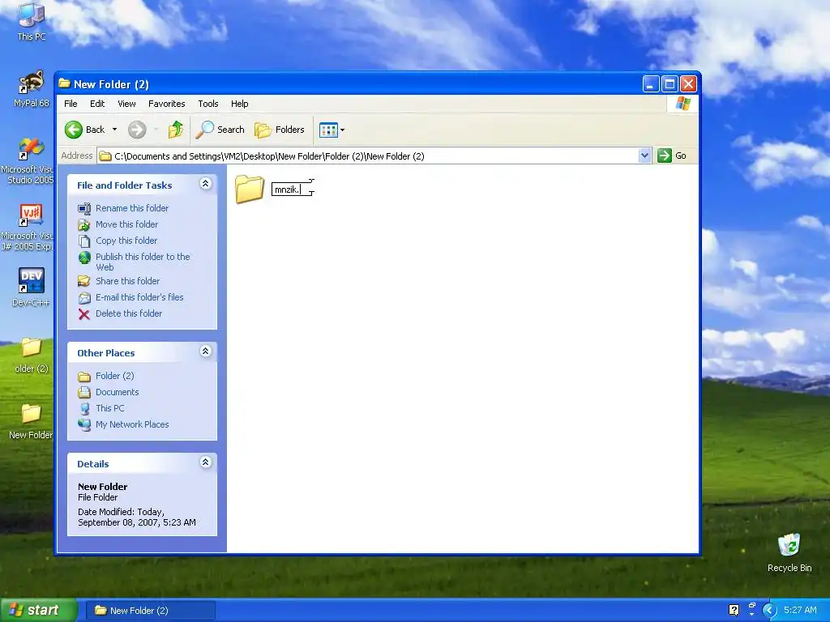The height and width of the screenshot is (622, 830).
Task: Click the taskbar clock 5:27 AM
Action: (x=800, y=610)
